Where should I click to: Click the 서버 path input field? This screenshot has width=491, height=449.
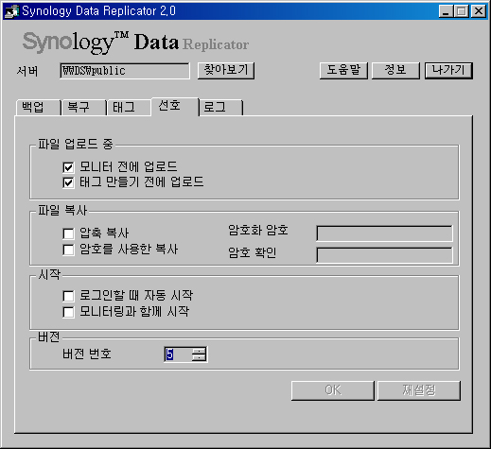point(125,71)
